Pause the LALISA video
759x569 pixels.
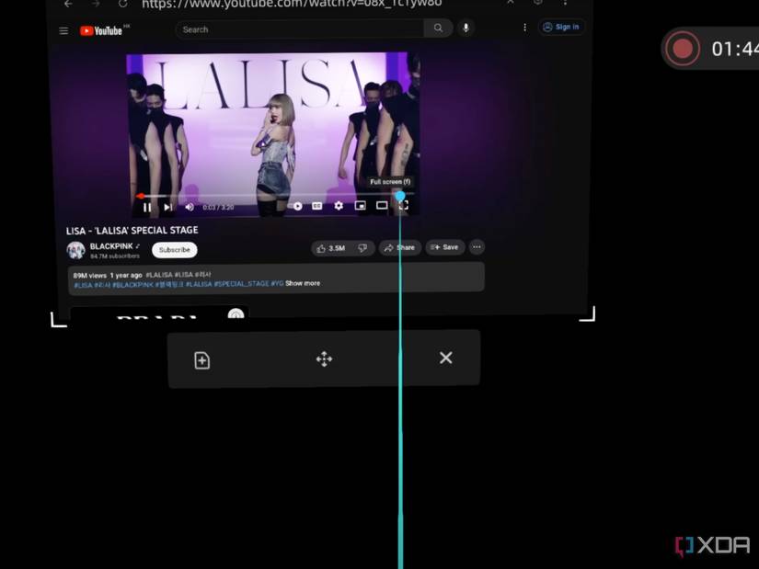coord(147,208)
